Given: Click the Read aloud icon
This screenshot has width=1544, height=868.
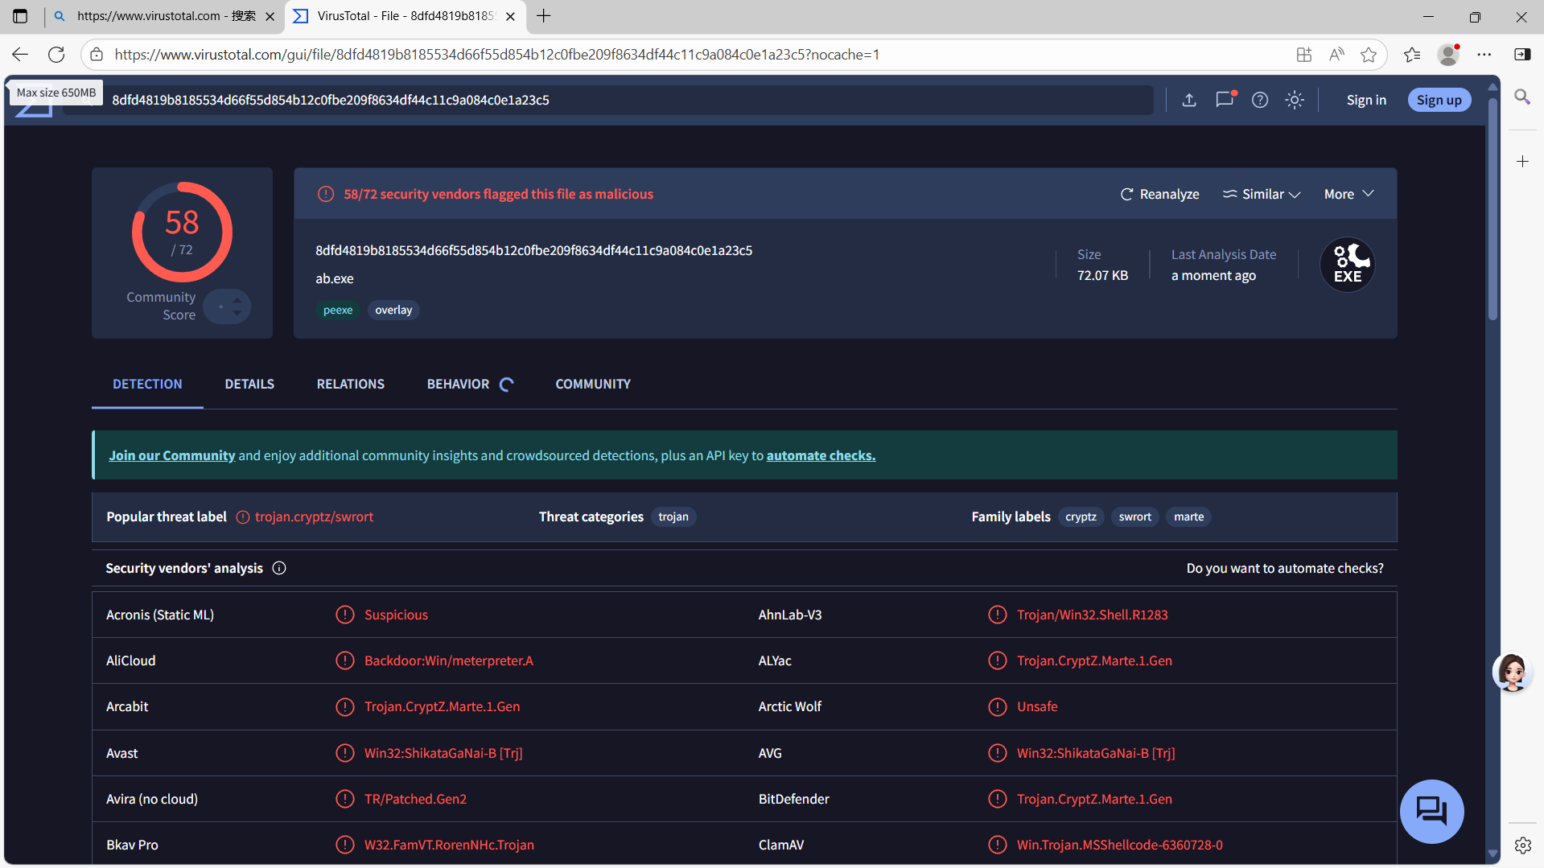Looking at the screenshot, I should pos(1336,55).
